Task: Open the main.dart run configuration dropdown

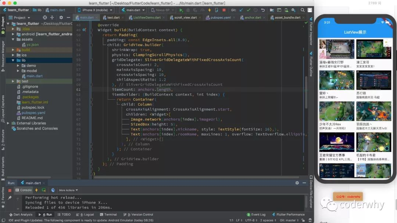Action: pyautogui.click(x=133, y=10)
